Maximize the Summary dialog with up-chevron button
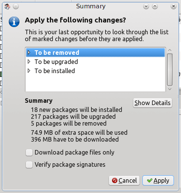This screenshot has height=193, width=181. point(155,6)
